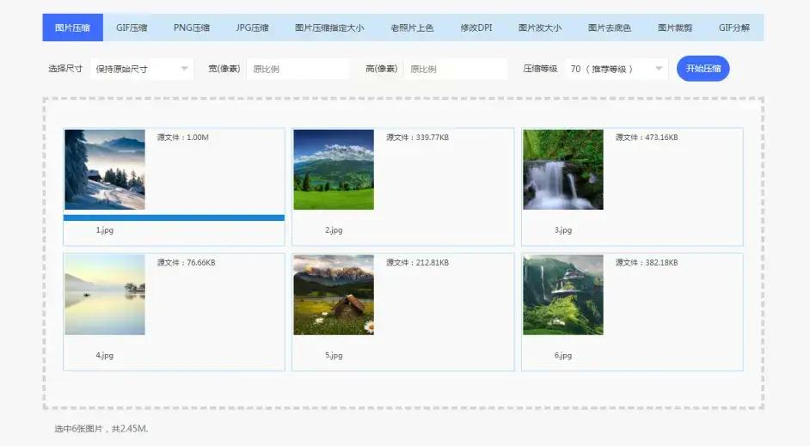Click the waterfall thumbnail 3.jpg
810x446 pixels.
563,169
